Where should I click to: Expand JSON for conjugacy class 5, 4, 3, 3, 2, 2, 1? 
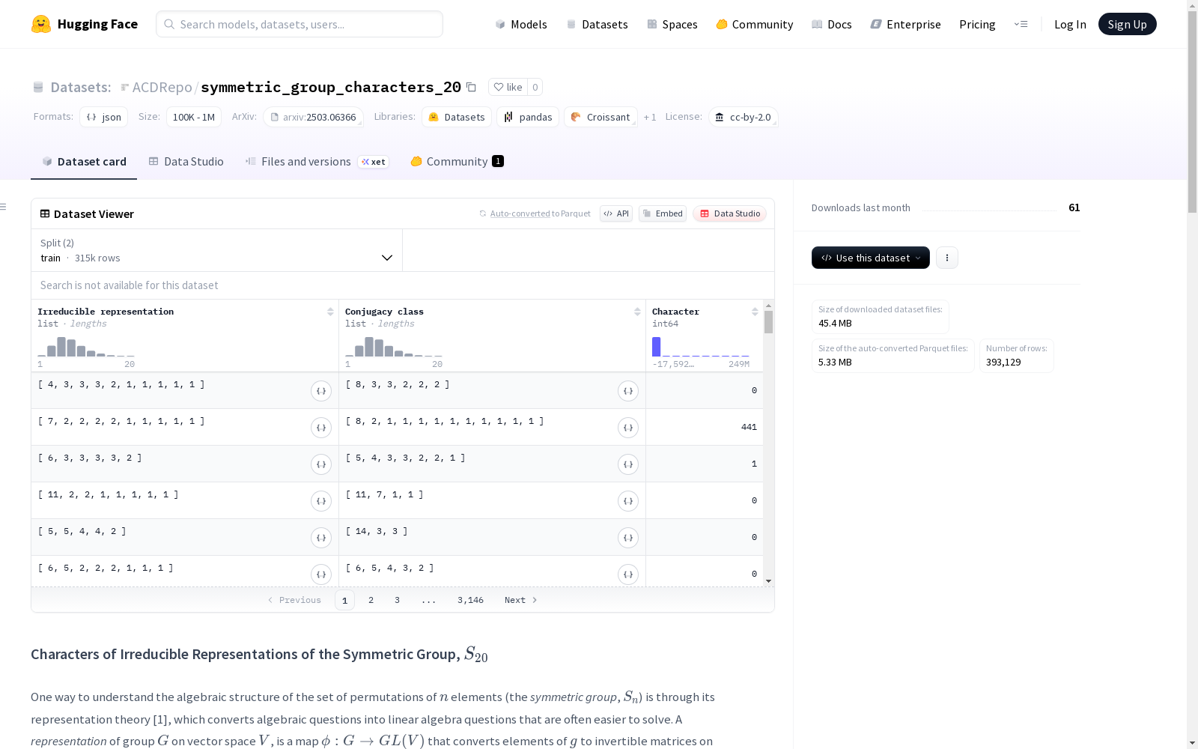click(x=628, y=464)
